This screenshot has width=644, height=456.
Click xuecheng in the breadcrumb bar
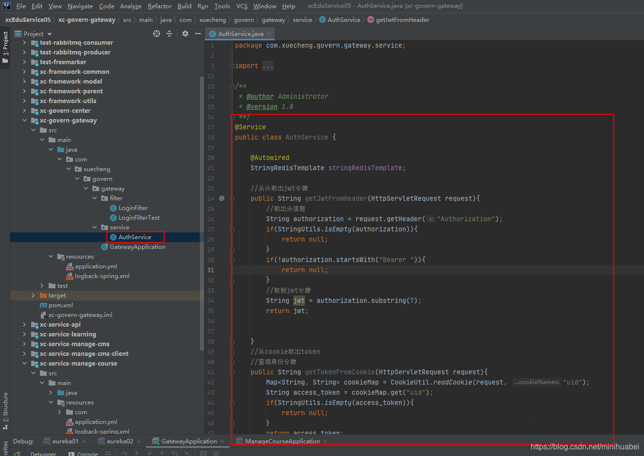click(213, 20)
